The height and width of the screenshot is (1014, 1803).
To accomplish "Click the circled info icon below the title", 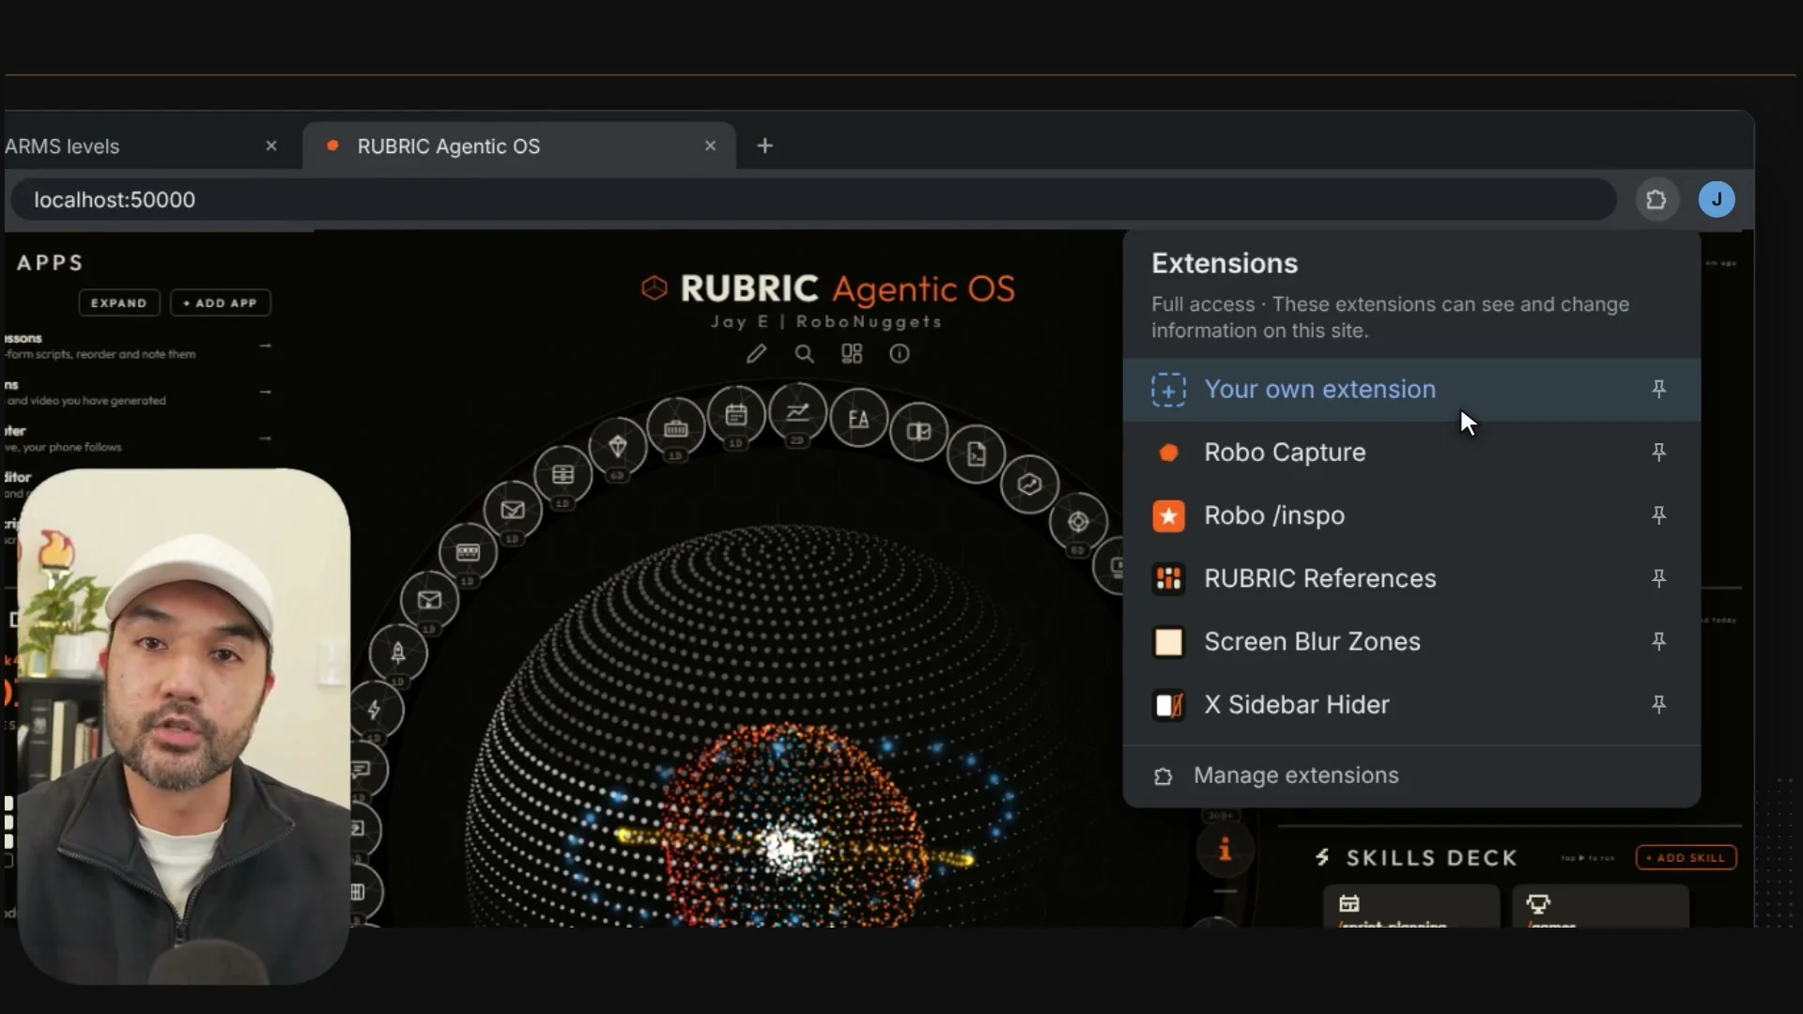I will [900, 354].
